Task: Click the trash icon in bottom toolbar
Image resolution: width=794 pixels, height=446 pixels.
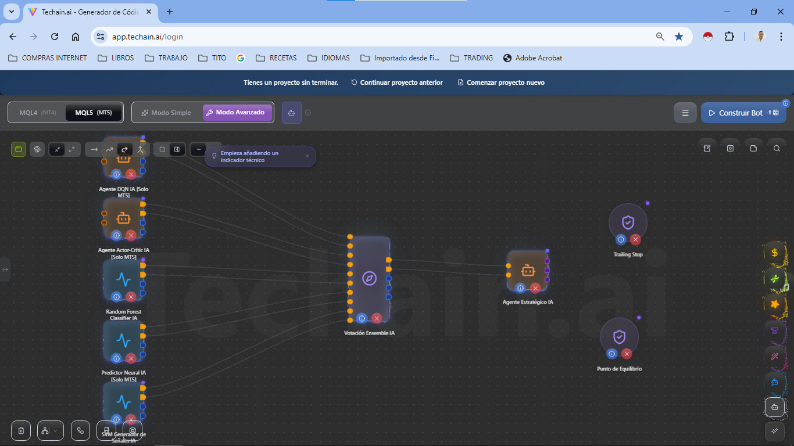Action: click(21, 430)
